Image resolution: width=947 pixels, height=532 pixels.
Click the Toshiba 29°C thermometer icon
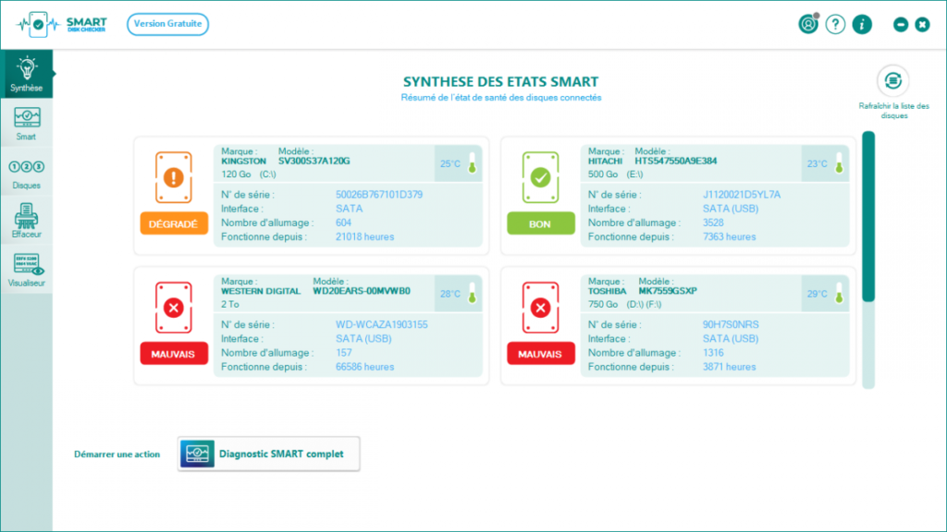click(839, 293)
